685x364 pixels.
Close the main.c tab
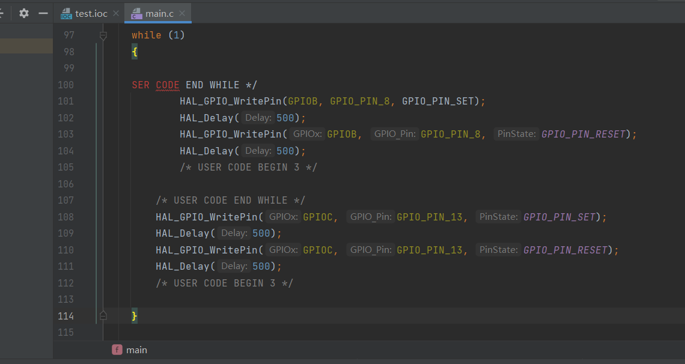click(182, 14)
